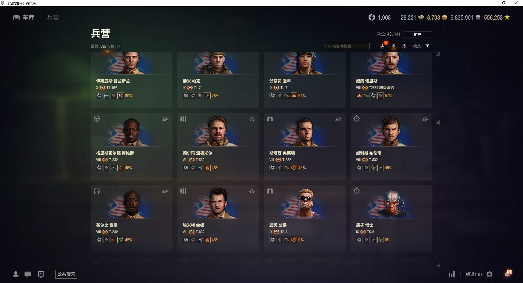
Task: Toggle the dismissed crew view icon
Action: pos(404,46)
